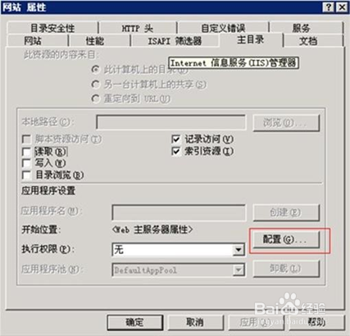The height and width of the screenshot is (336, 350).
Task: Switch to the 文档 tab
Action: pos(308,41)
